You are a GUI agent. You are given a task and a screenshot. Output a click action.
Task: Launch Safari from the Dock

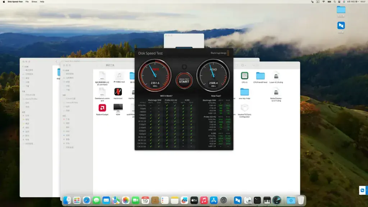click(x=87, y=200)
